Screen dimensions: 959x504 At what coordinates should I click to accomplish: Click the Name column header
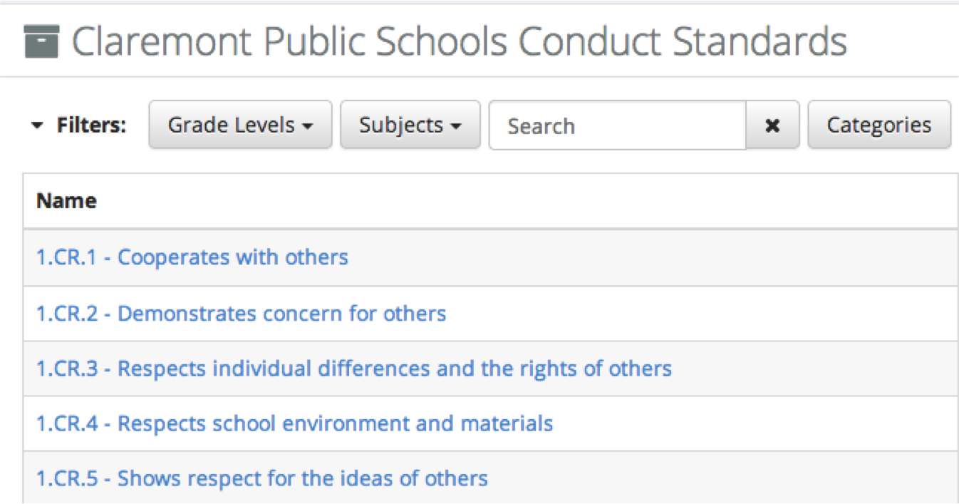click(67, 201)
